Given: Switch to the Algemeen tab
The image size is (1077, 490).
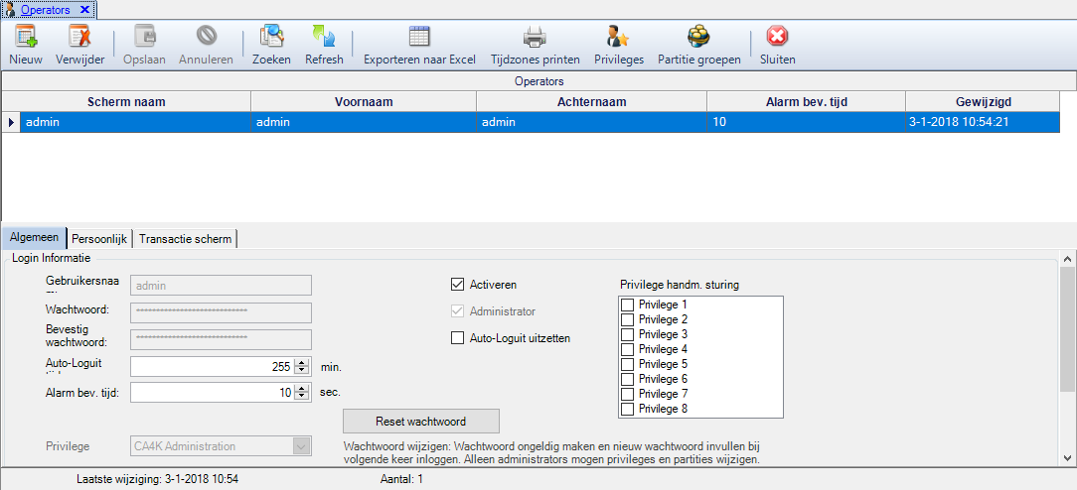Looking at the screenshot, I should coord(35,237).
